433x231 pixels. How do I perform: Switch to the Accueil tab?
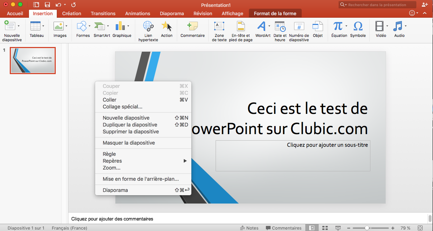click(x=15, y=13)
